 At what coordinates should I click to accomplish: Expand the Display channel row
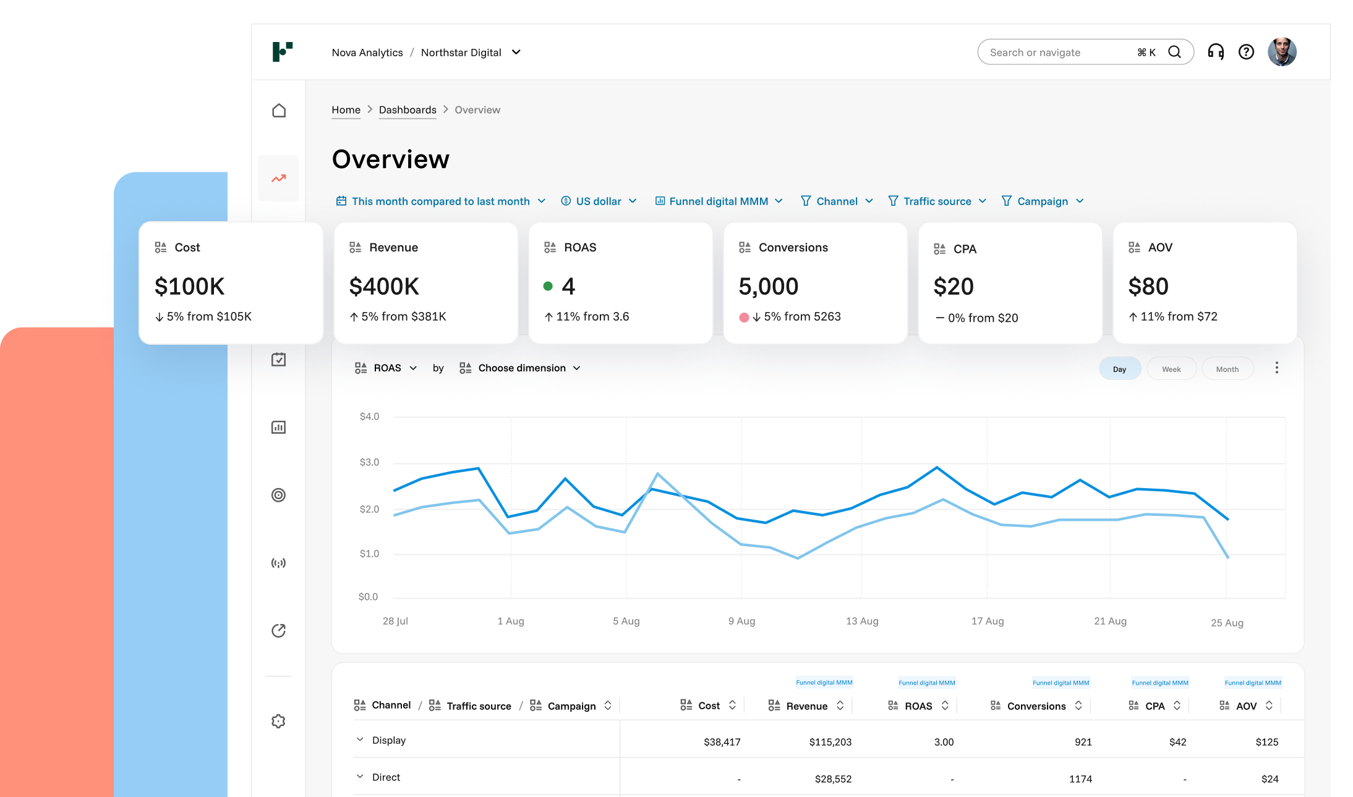click(360, 740)
